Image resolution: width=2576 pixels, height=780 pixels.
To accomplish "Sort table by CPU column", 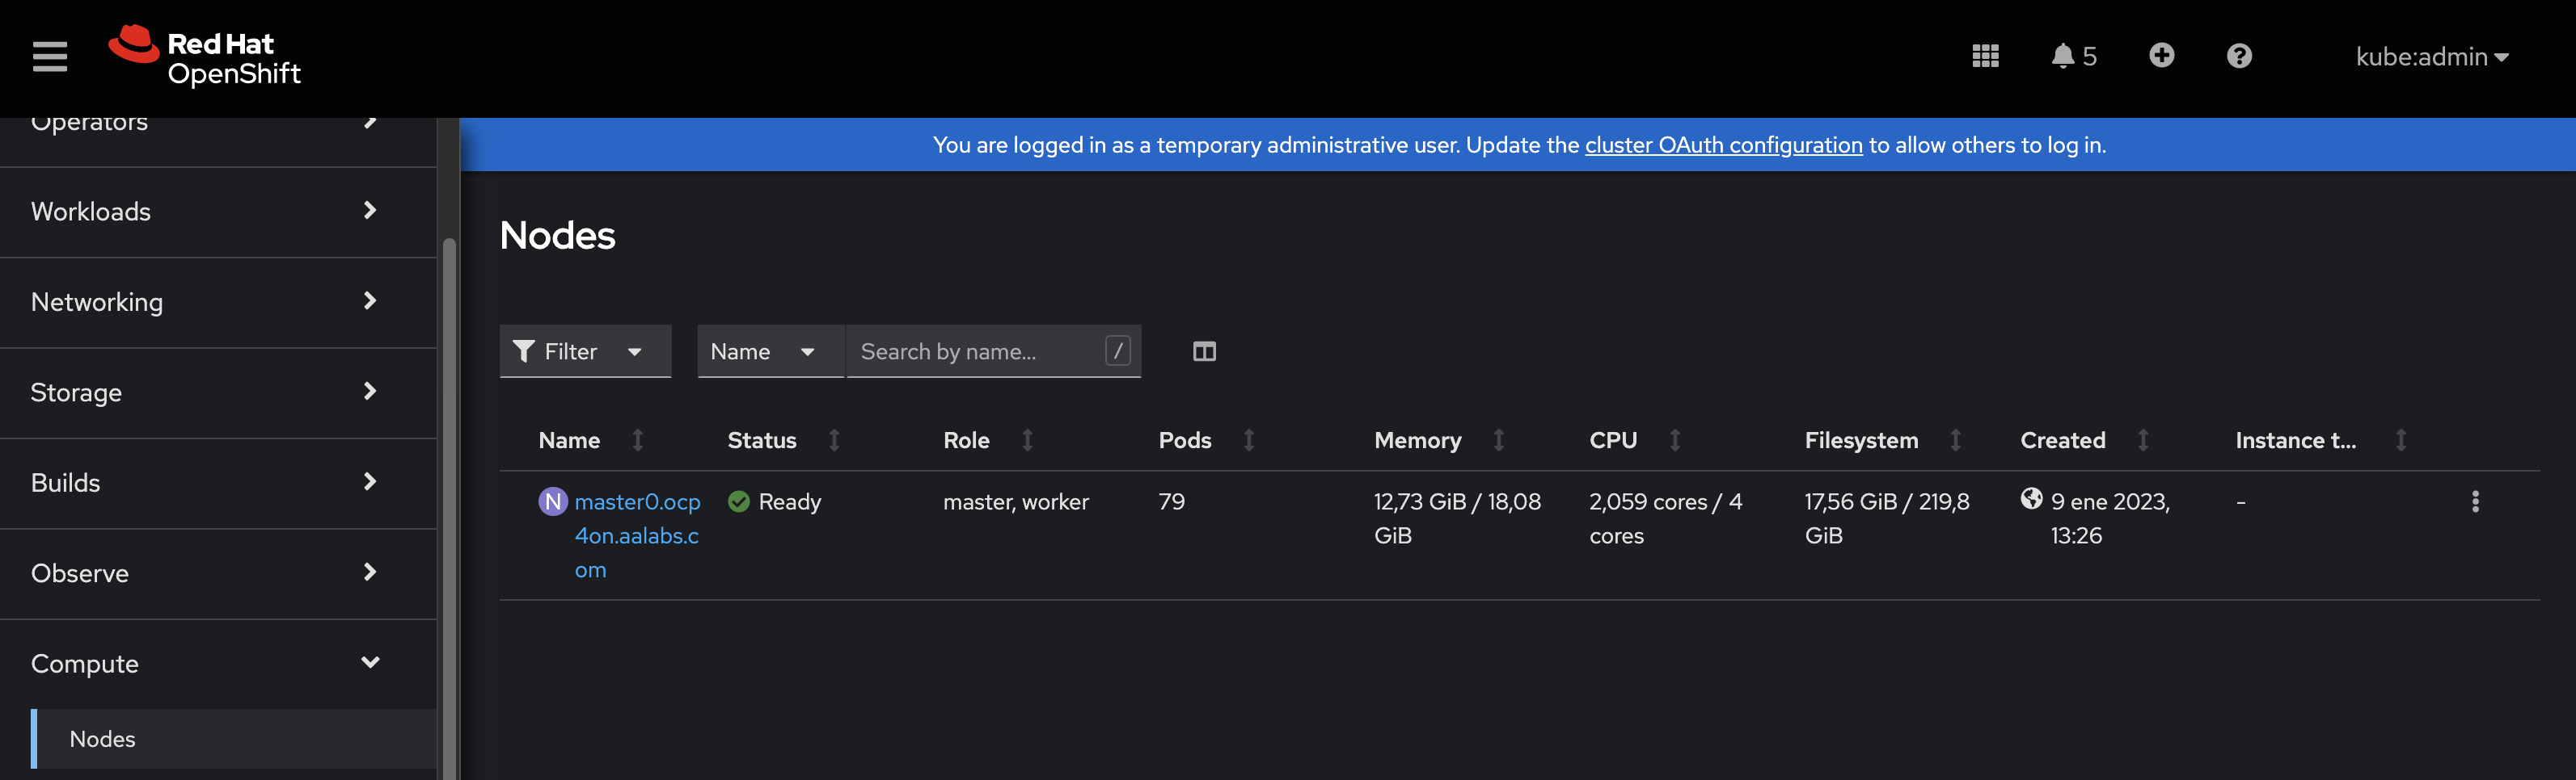I will tap(1635, 440).
